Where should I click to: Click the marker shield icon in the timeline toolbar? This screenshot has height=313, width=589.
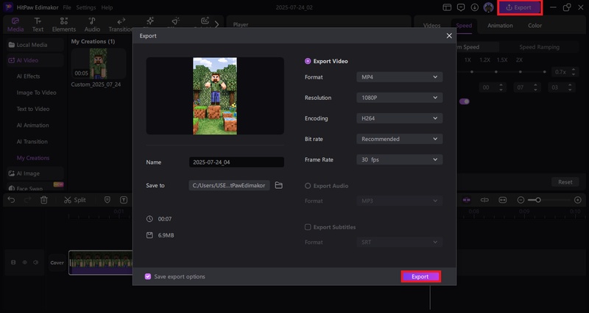click(107, 200)
